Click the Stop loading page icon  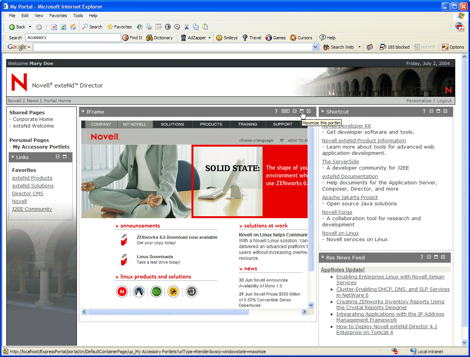pos(54,27)
